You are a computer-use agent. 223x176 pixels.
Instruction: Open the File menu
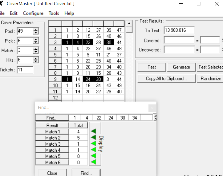[2, 13]
